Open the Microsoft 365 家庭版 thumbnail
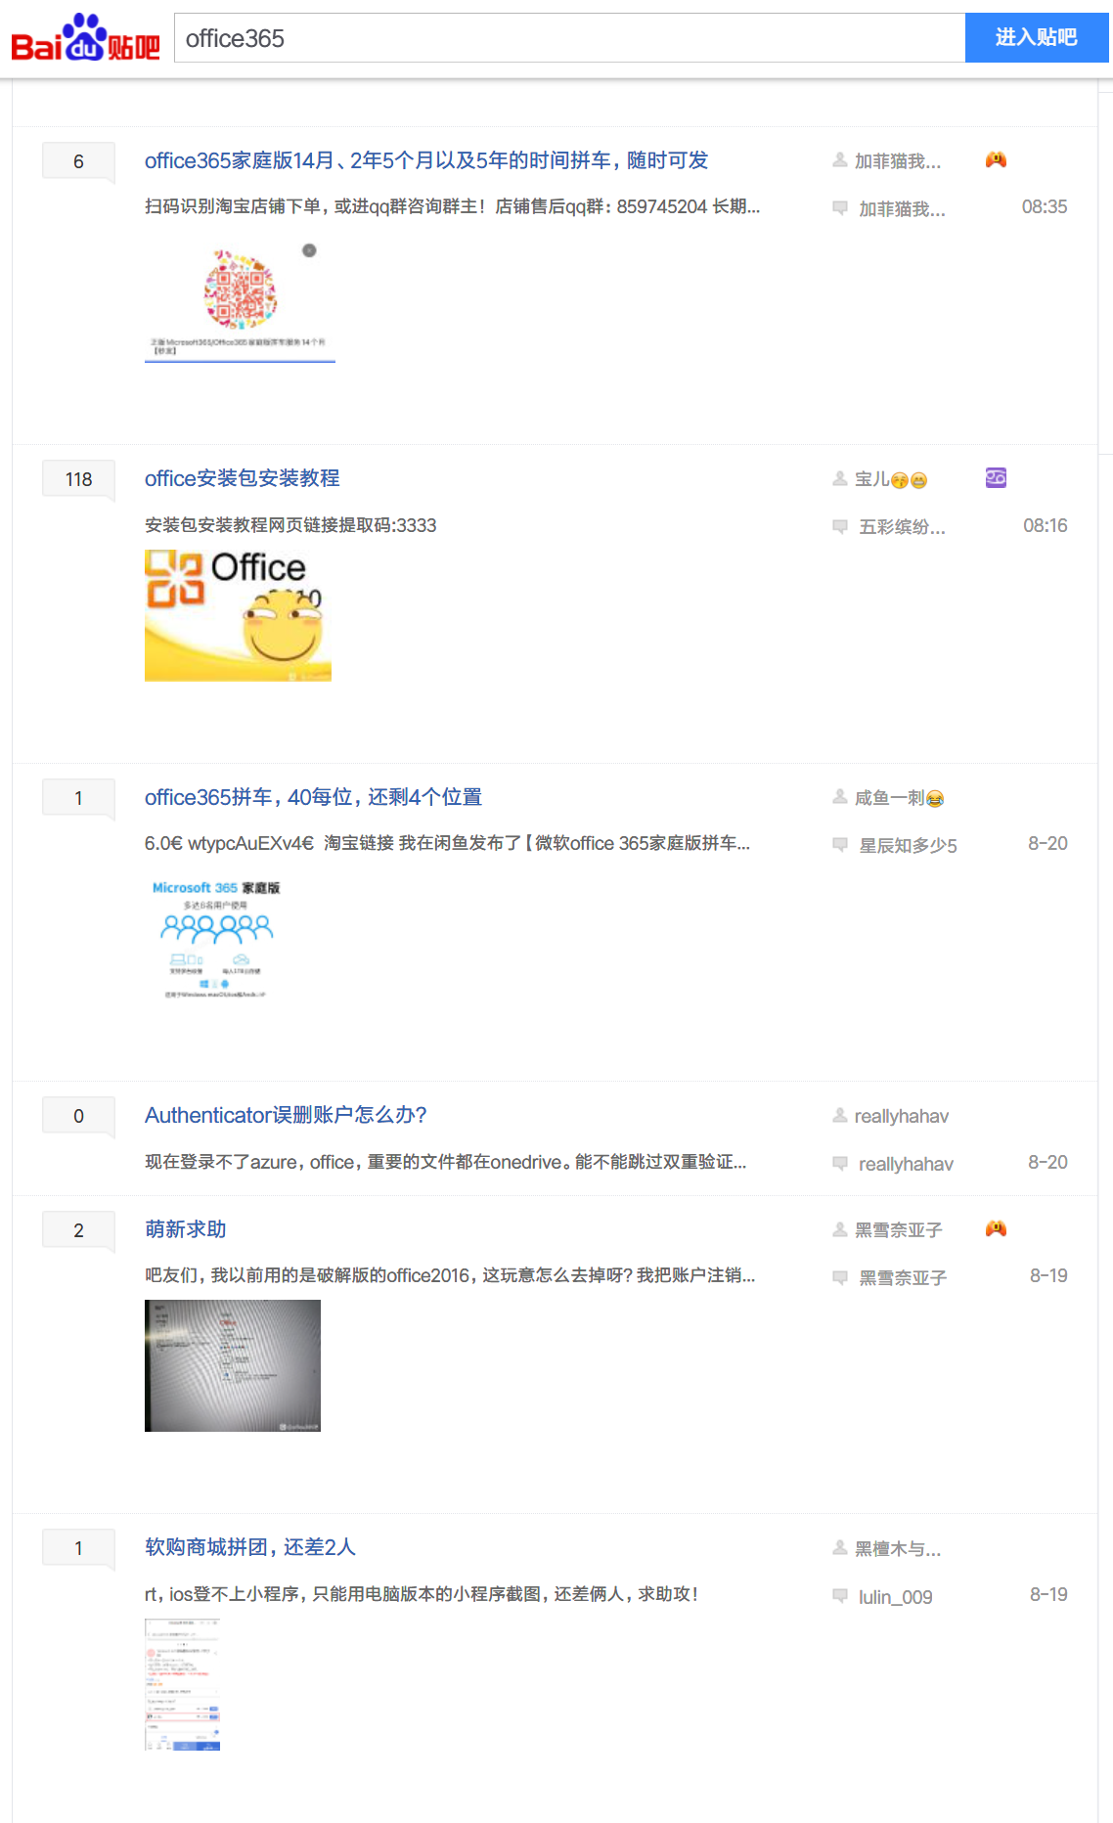Screen dimensions: 1113x1823 pos(216,939)
